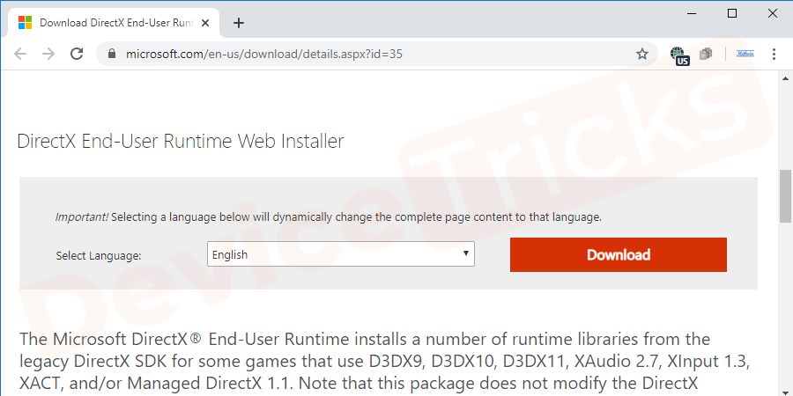Click the blue profile avatar icon
Image resolution: width=793 pixels, height=396 pixels.
[745, 54]
